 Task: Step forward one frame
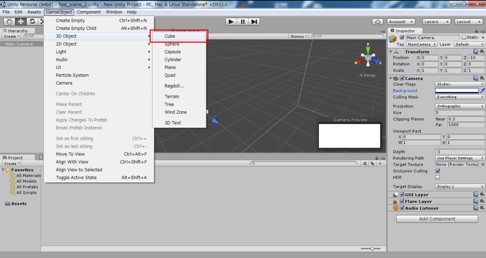click(254, 22)
